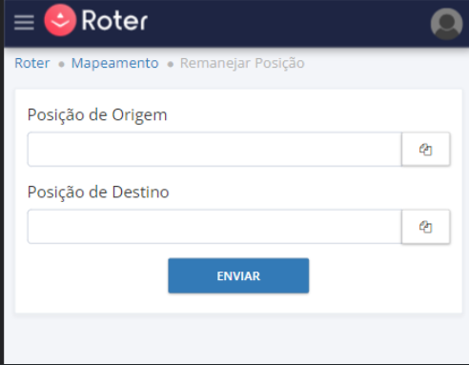Focus the Posição de Origem text field
The image size is (469, 365).
(x=214, y=150)
